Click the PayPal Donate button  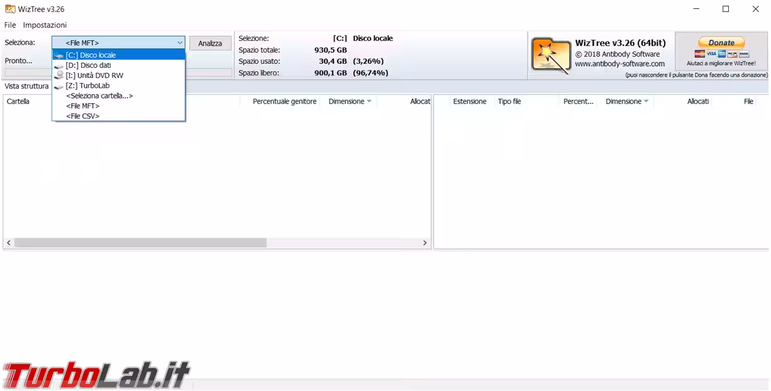point(721,43)
